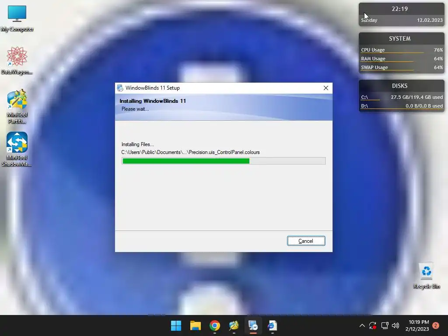Image resolution: width=448 pixels, height=336 pixels.
Task: Select the DataWagon desktop shortcut
Action: pyautogui.click(x=17, y=60)
